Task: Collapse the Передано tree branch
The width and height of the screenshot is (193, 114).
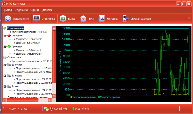Action: 5,36
